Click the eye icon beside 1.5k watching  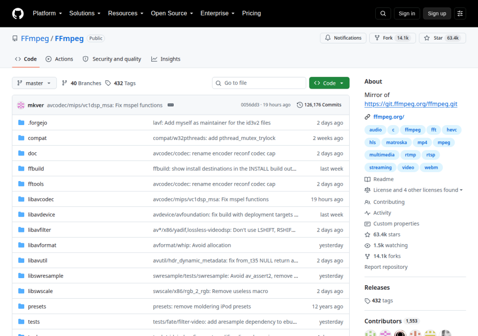tap(367, 245)
